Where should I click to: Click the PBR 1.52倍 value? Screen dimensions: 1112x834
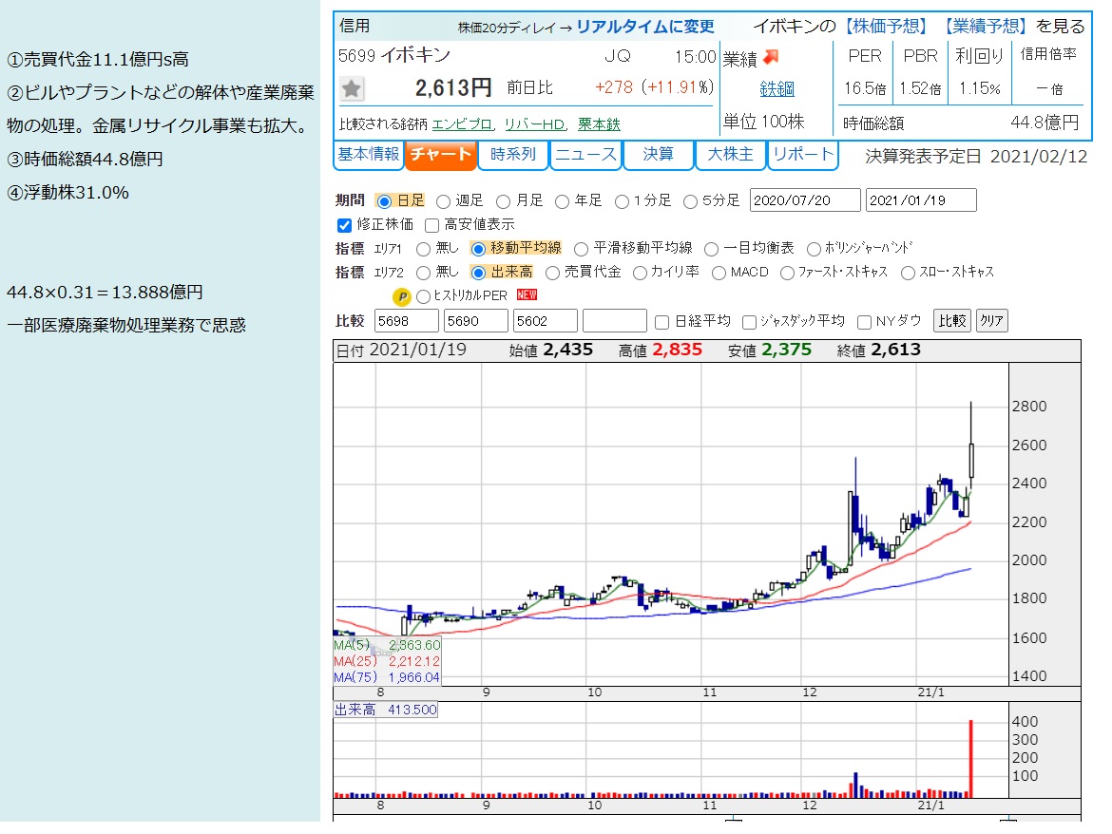920,89
